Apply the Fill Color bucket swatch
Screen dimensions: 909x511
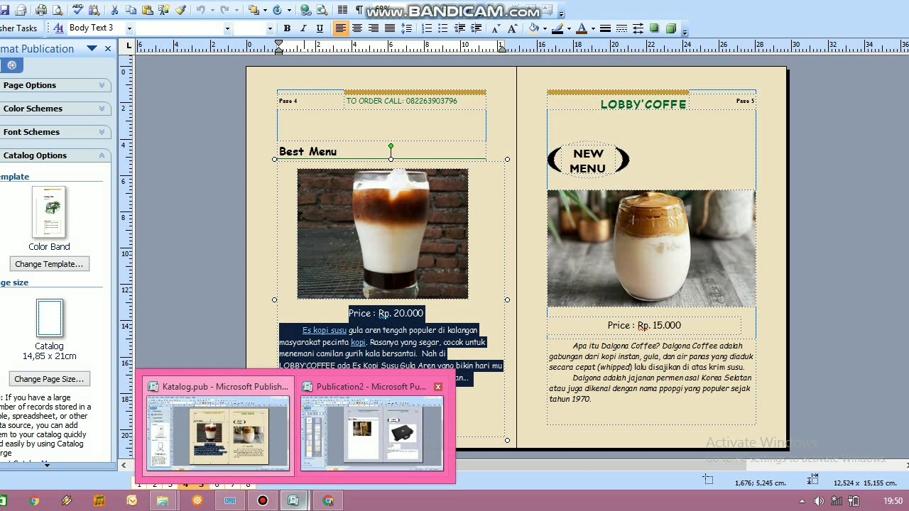coord(534,28)
